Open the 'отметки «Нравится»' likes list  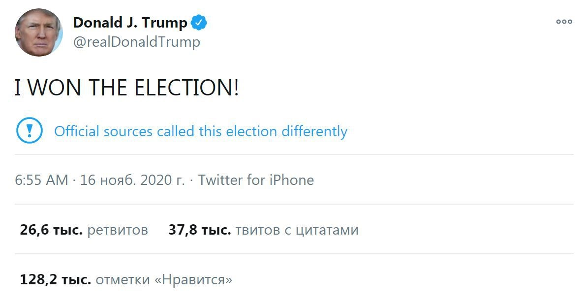click(163, 280)
